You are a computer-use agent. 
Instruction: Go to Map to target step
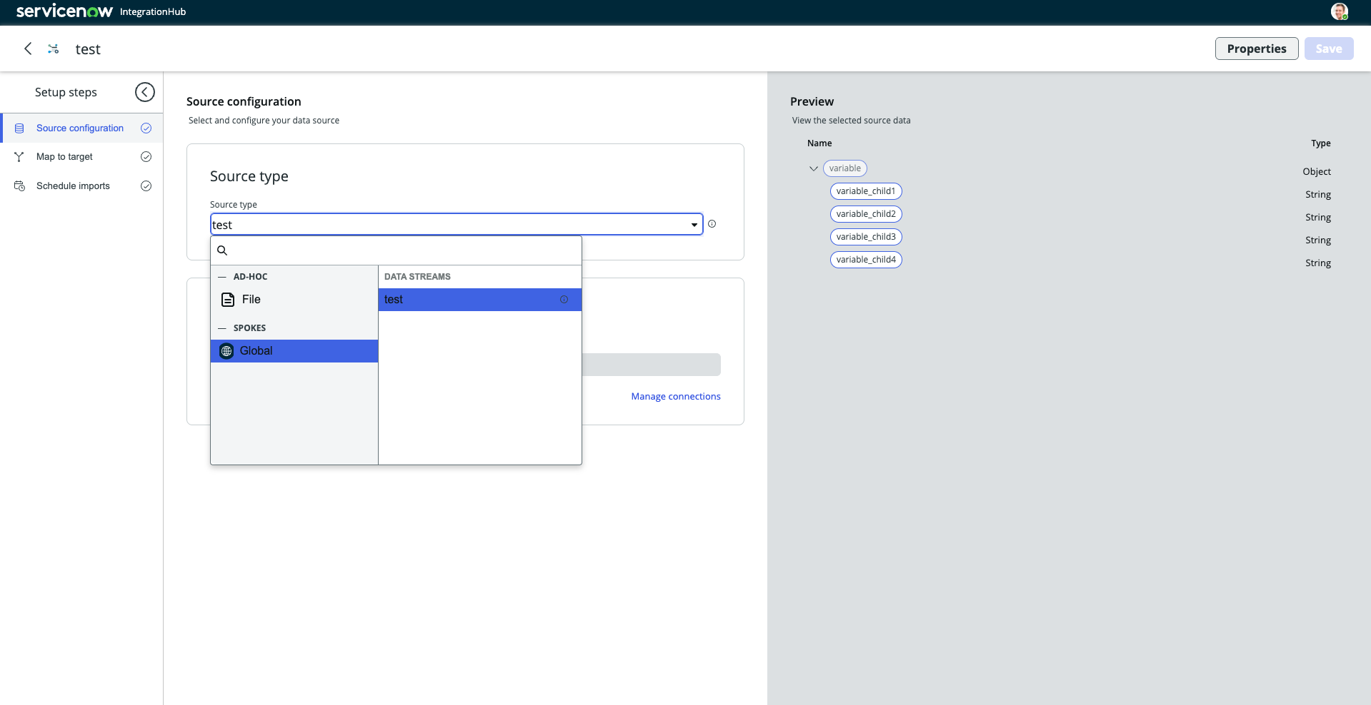pos(81,157)
